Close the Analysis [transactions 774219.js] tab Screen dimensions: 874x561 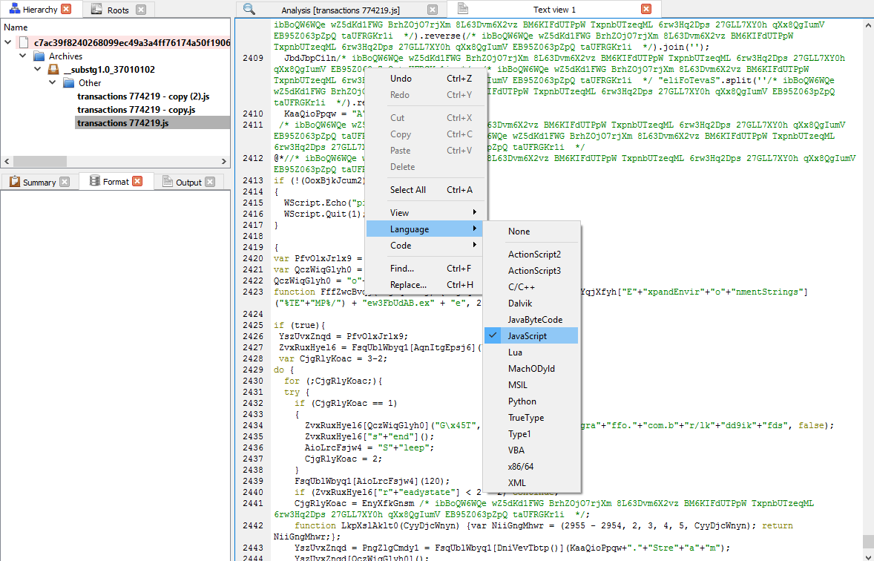[x=433, y=10]
